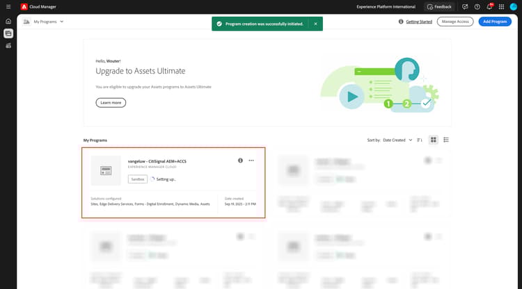
Task: Click the CitiSignal program thumbnail
Action: (x=106, y=171)
